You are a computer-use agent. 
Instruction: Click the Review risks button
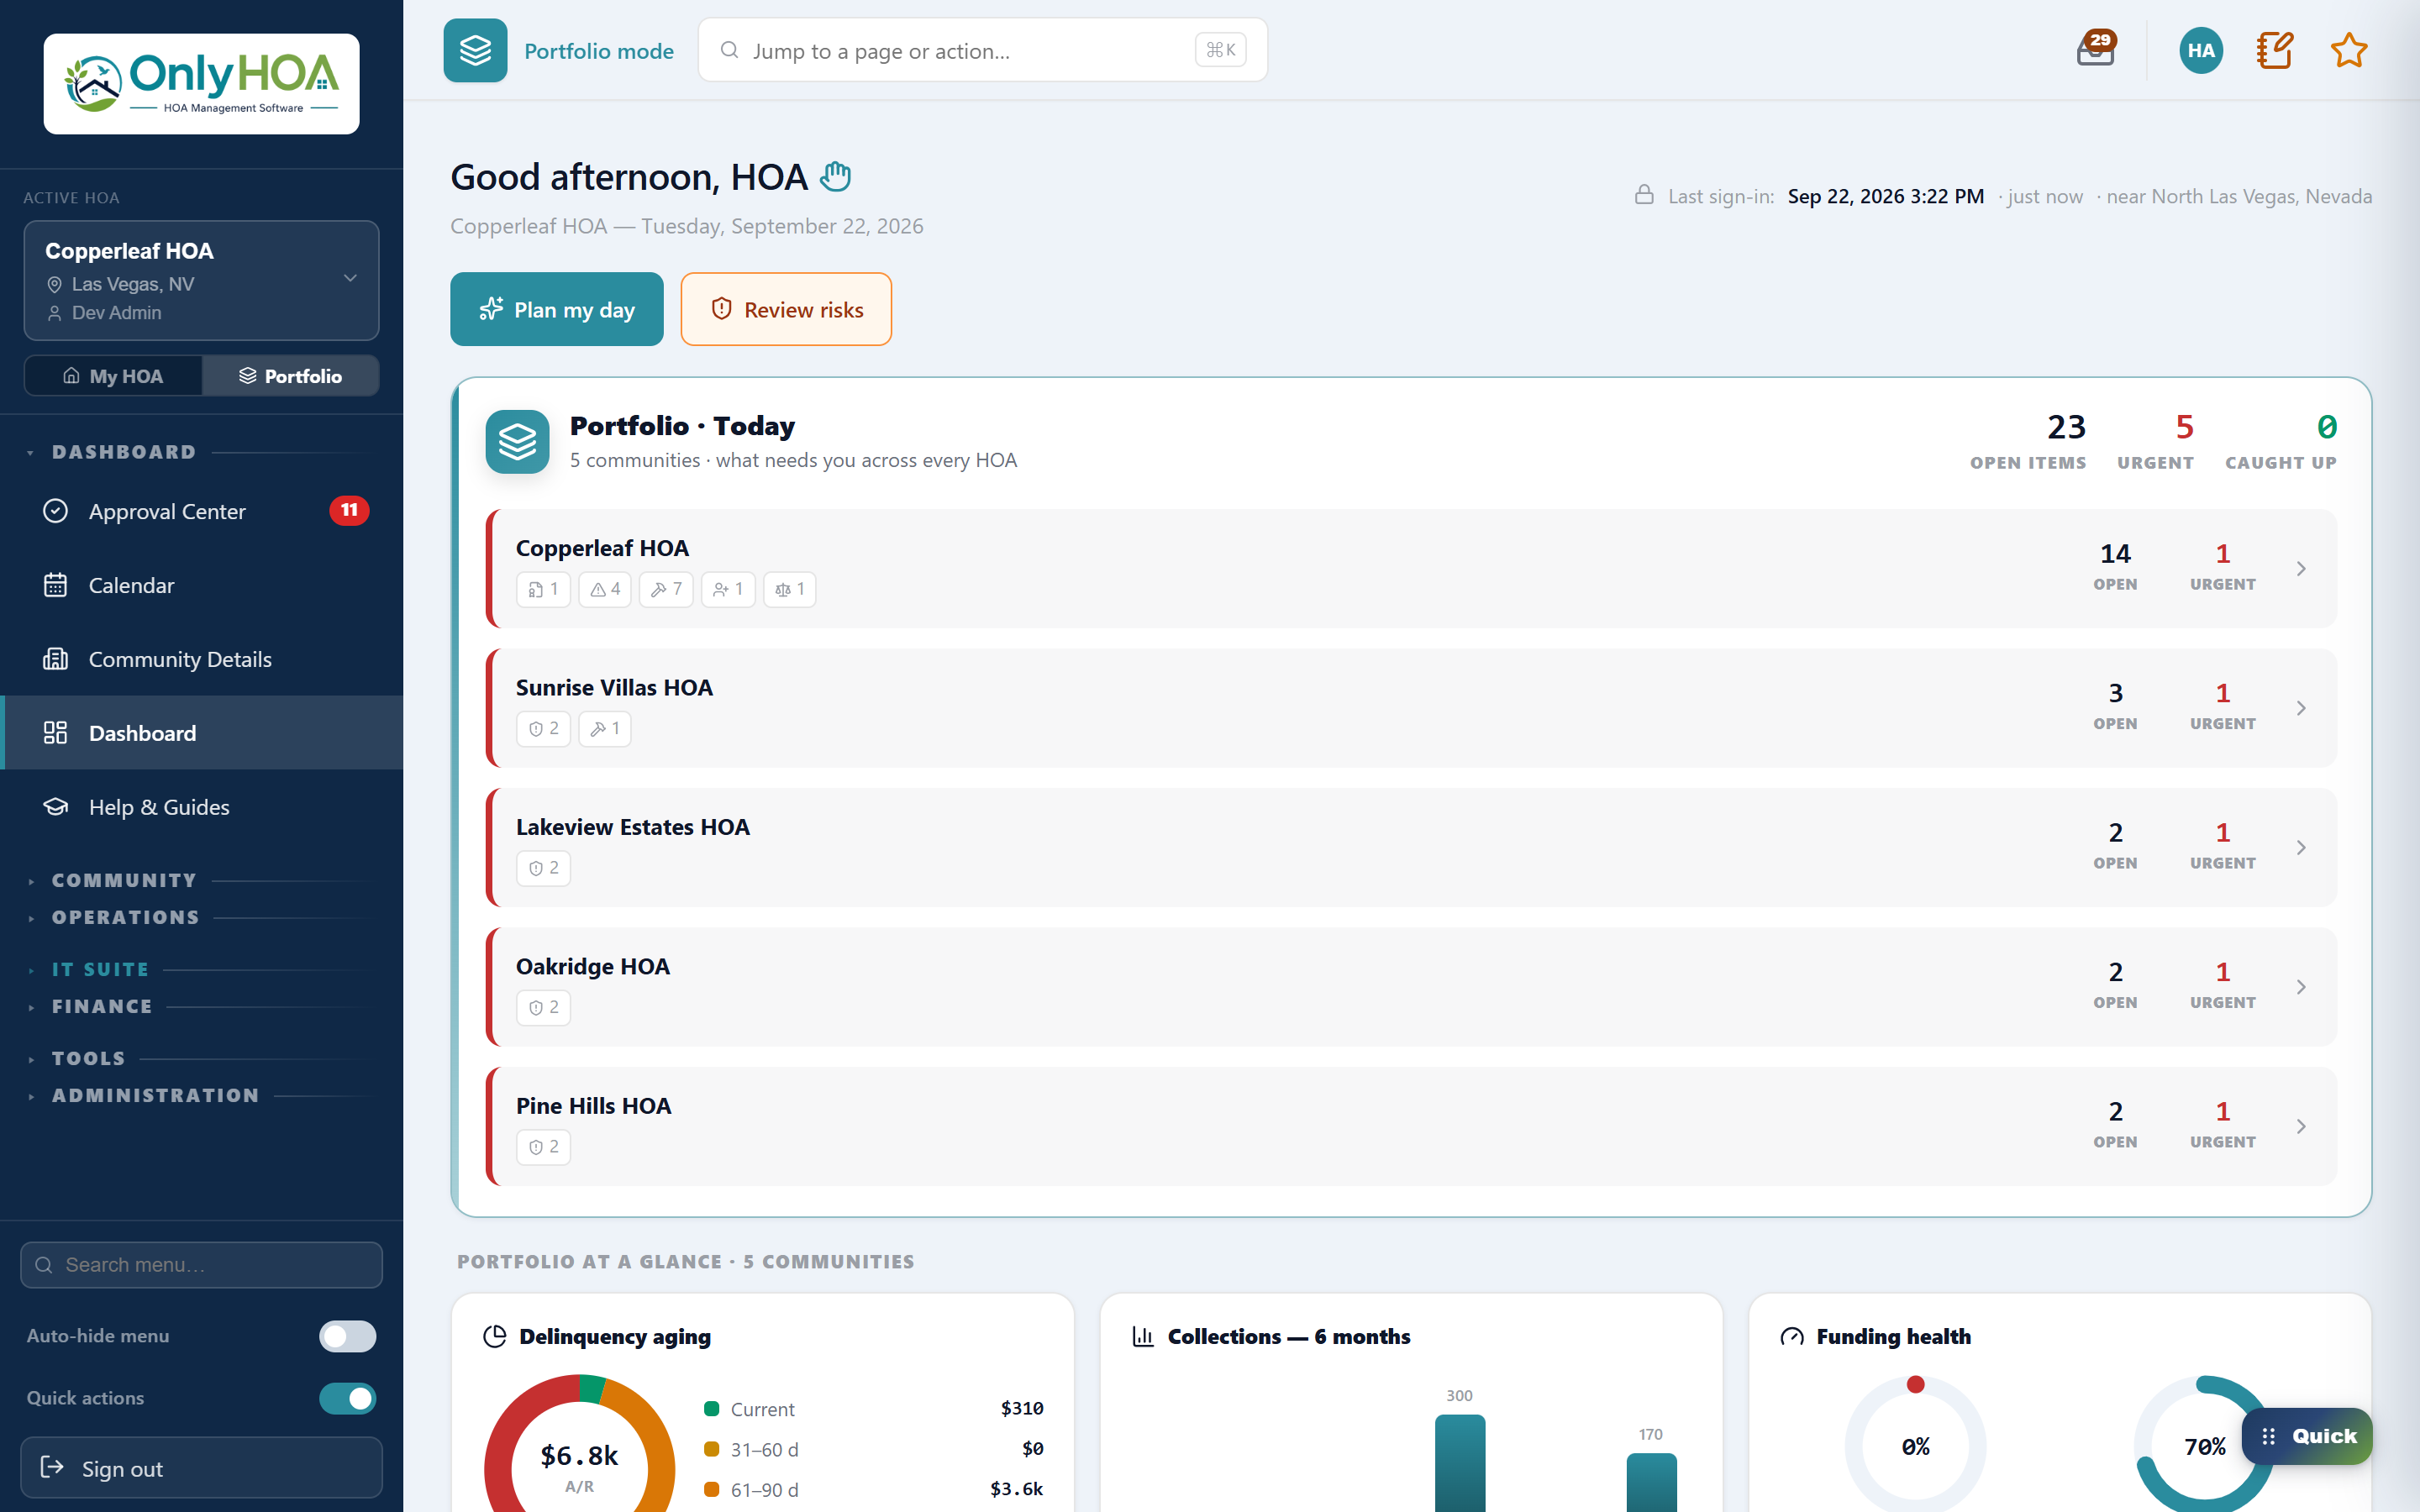[786, 309]
